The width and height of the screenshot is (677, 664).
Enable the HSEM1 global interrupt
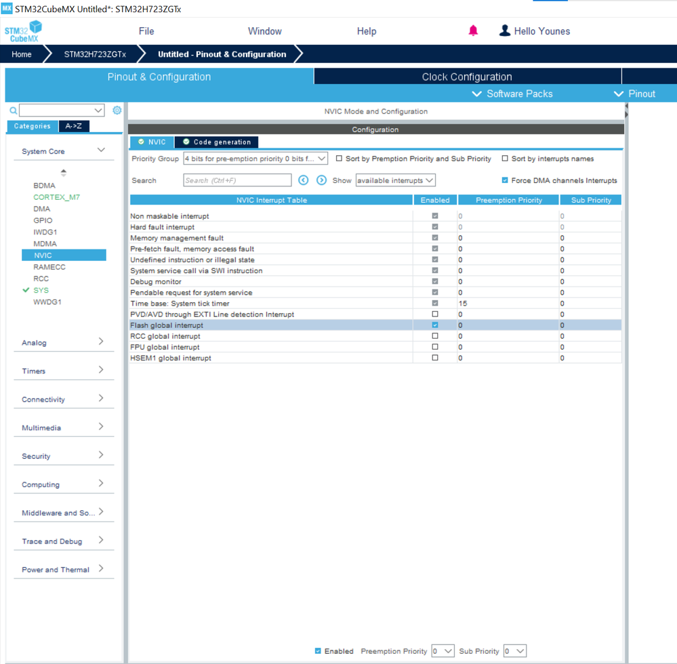[x=435, y=358]
